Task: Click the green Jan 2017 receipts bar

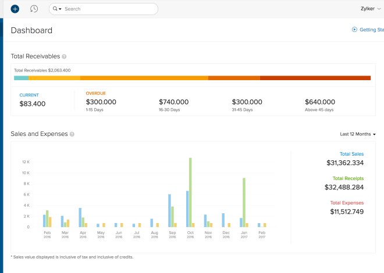Action: pos(244,202)
